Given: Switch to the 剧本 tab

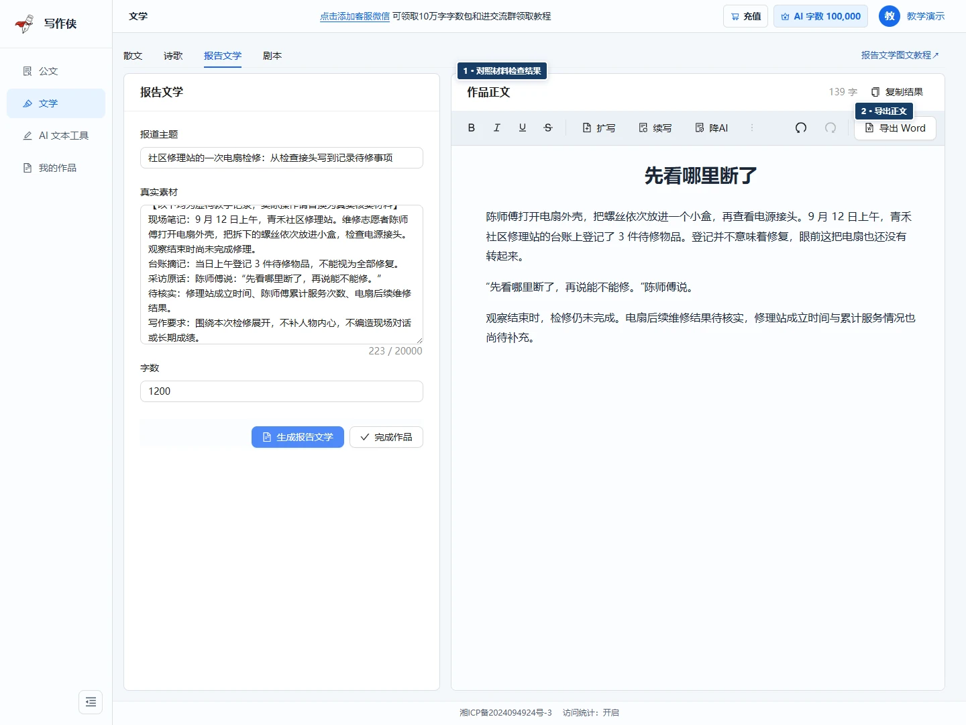Looking at the screenshot, I should click(272, 56).
